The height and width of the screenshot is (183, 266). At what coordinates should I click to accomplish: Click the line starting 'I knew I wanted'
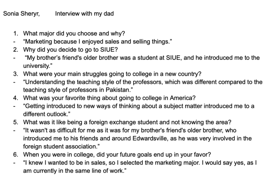[x=140, y=163]
